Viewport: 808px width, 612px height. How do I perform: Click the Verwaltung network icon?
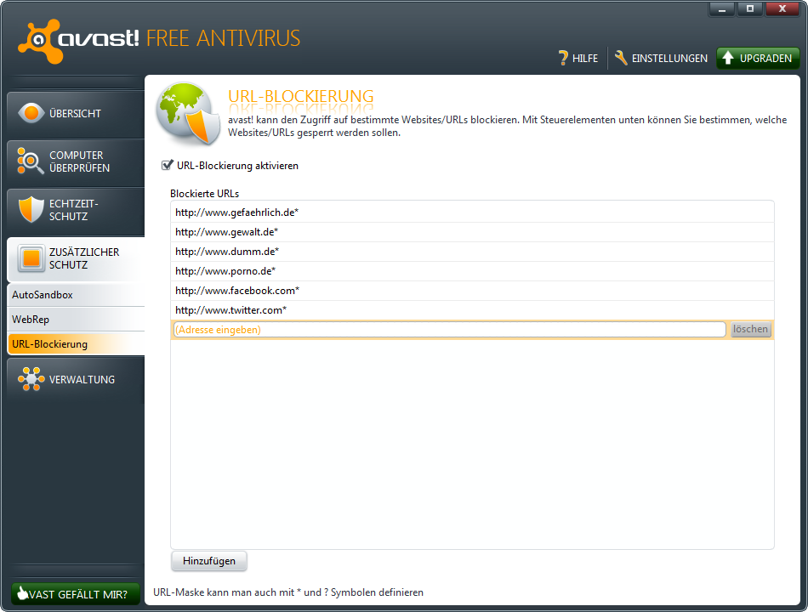click(x=31, y=379)
